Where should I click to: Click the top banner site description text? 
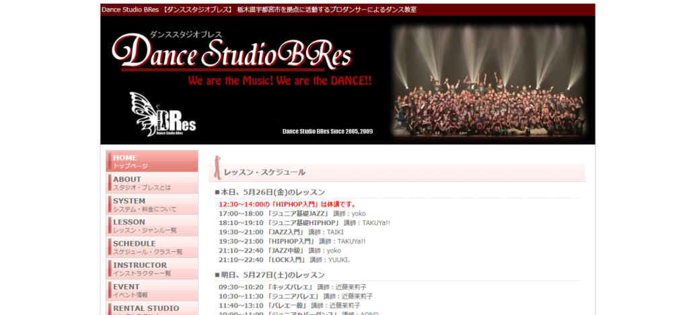pyautogui.click(x=259, y=9)
